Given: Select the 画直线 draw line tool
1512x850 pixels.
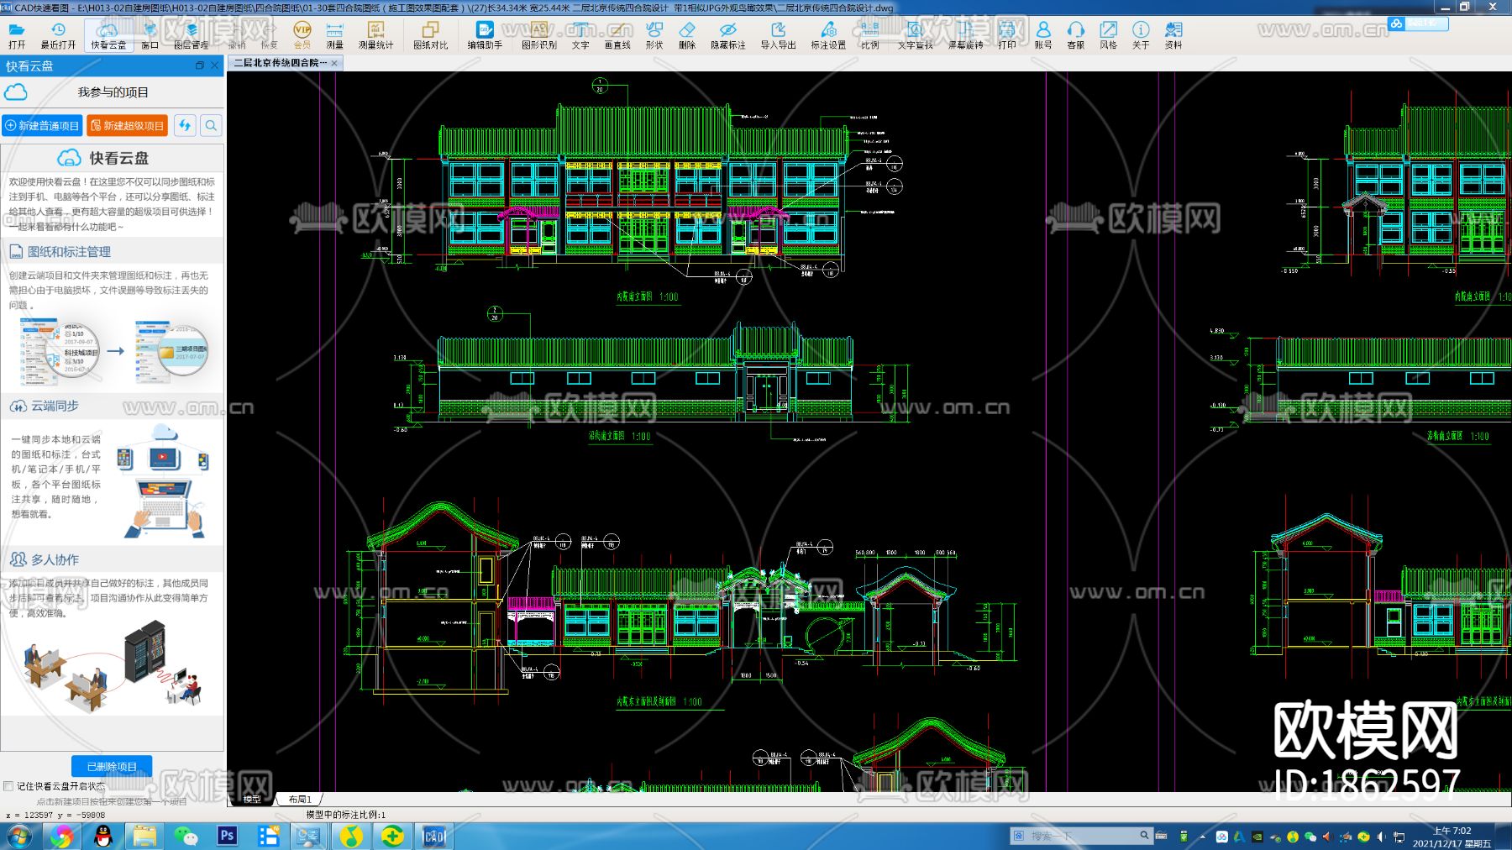Looking at the screenshot, I should pyautogui.click(x=617, y=34).
